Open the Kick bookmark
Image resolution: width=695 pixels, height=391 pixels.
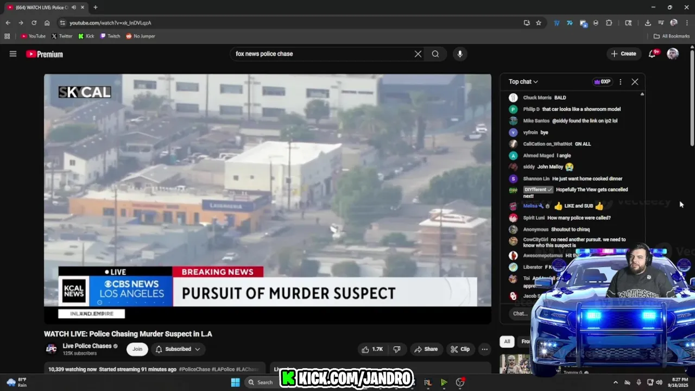[x=86, y=36]
